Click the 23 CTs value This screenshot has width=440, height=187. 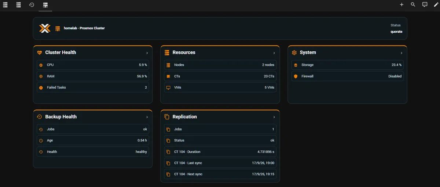(269, 76)
